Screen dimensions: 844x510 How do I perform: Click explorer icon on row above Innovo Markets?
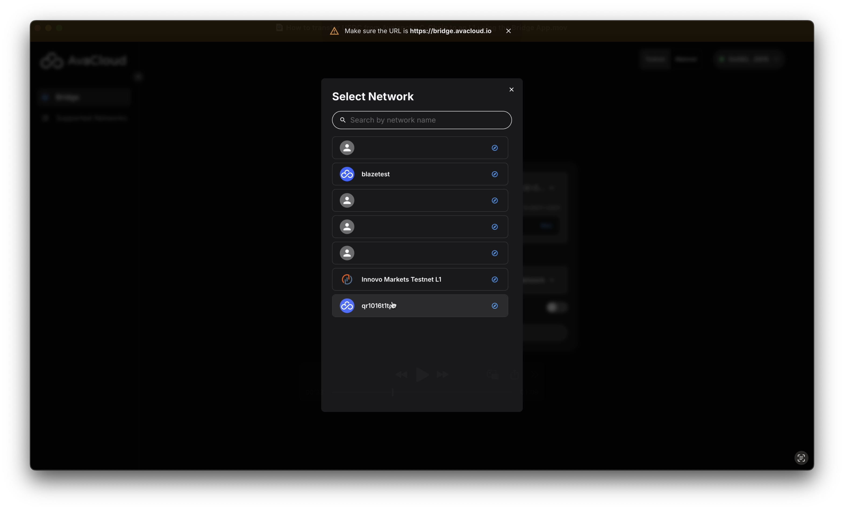pyautogui.click(x=495, y=253)
